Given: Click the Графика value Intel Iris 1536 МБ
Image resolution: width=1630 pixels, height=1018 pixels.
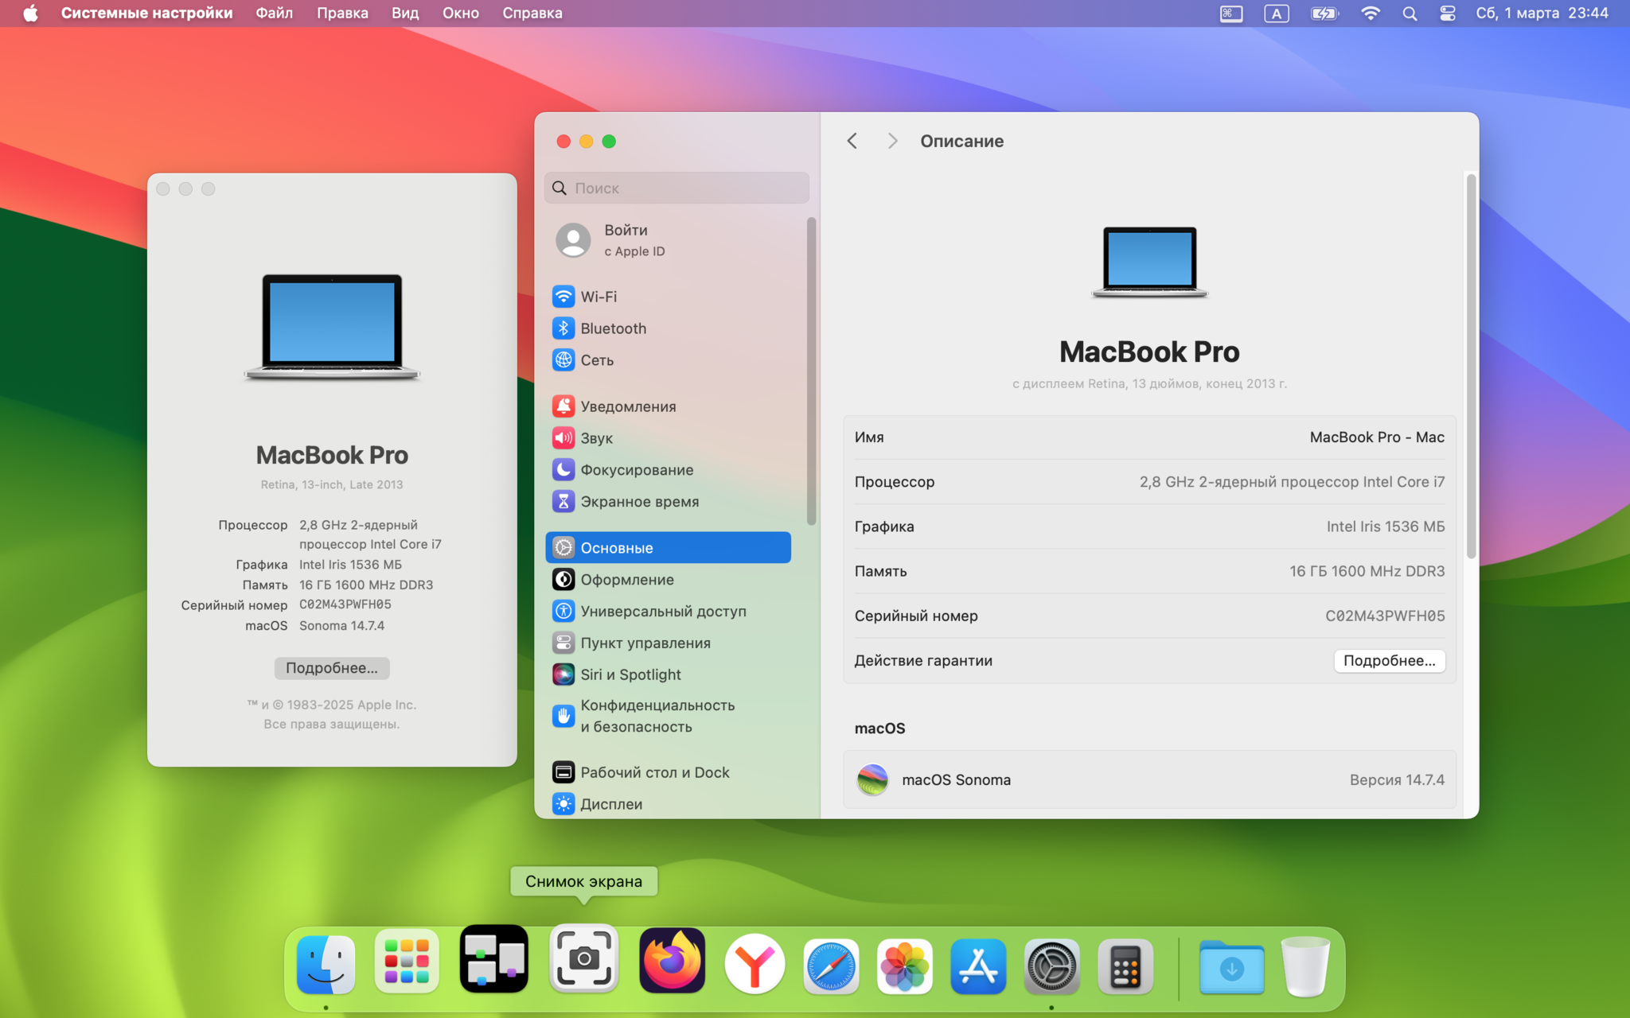Looking at the screenshot, I should tap(1386, 526).
